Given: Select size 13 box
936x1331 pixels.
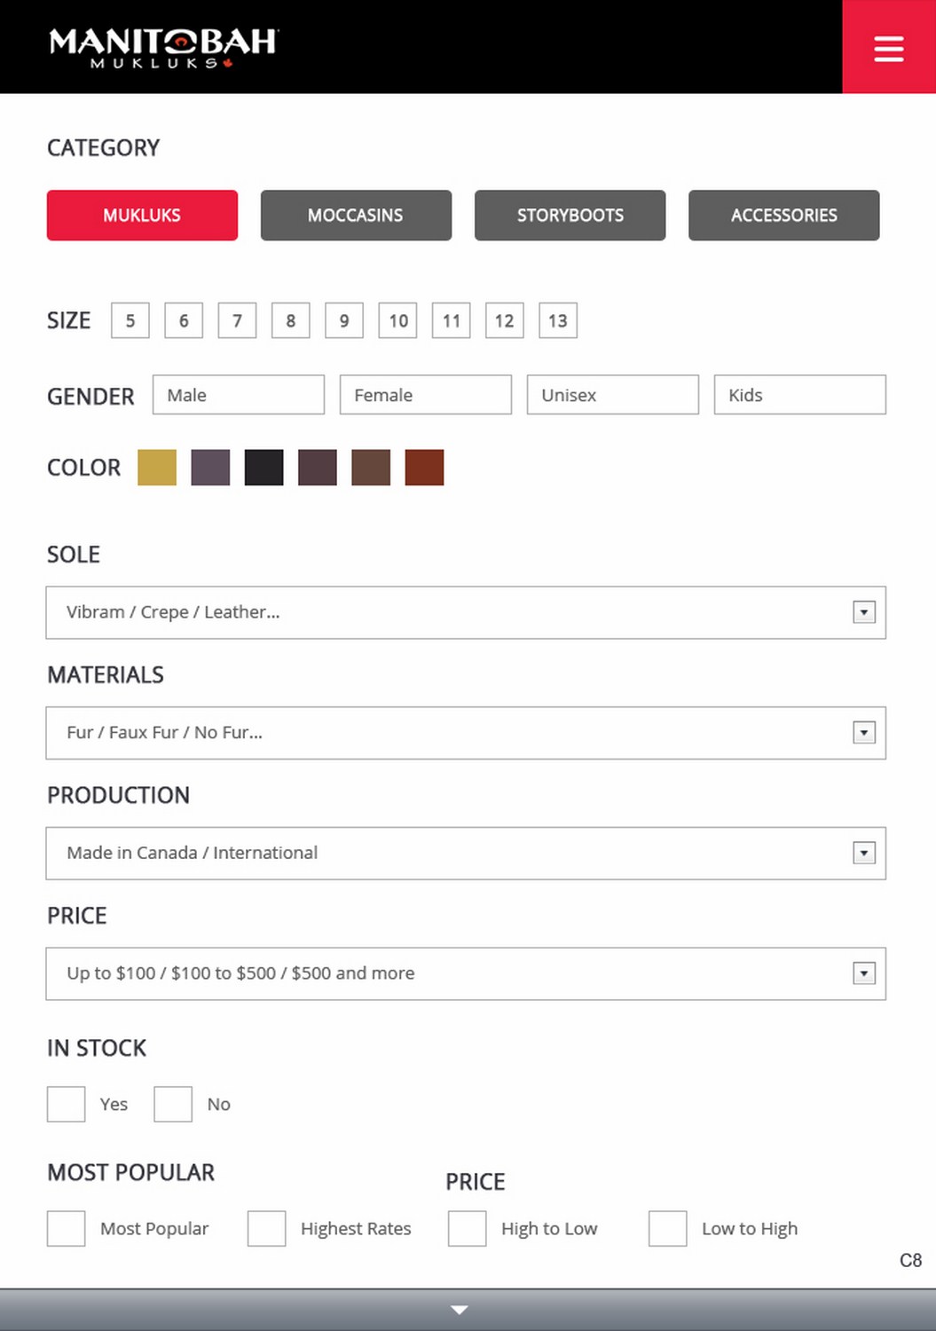Looking at the screenshot, I should (557, 320).
